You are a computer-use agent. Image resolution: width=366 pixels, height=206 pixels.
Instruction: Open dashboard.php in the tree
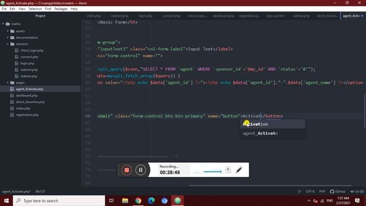[27, 96]
